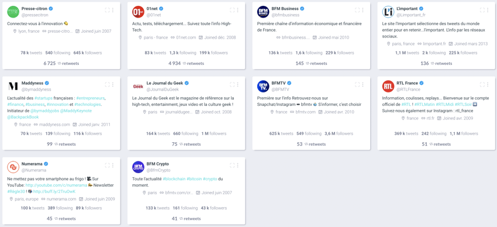This screenshot has height=227, width=497.
Task: Expand the L'important card fullscreen icon
Action: click(x=482, y=10)
